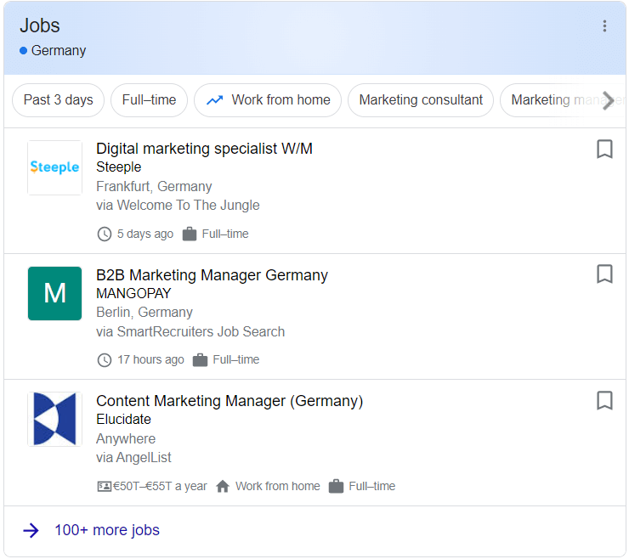This screenshot has height=559, width=629.
Task: Expand more filter chips with right chevron
Action: click(x=609, y=100)
